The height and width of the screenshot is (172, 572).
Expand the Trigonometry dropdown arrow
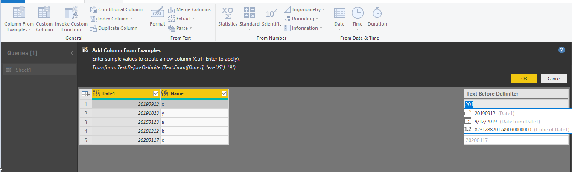[323, 9]
